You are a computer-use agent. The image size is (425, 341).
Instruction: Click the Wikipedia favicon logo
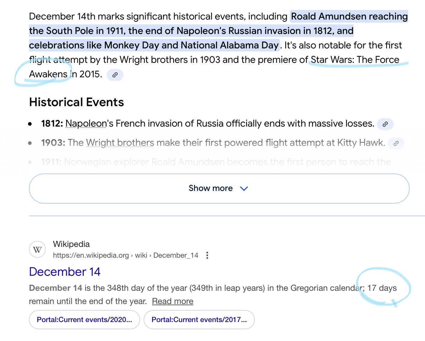point(37,250)
